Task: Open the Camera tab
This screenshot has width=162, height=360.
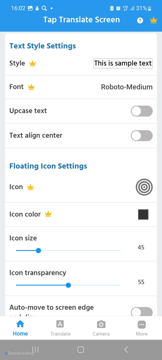Action: (101, 328)
